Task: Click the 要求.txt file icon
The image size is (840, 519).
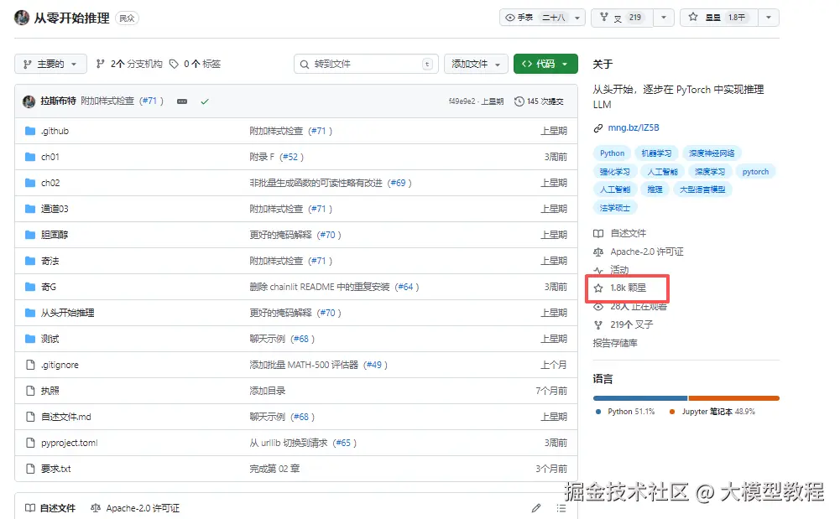Action: [x=30, y=469]
